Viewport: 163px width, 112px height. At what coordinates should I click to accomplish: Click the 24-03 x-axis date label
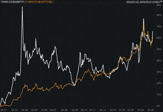15,110
